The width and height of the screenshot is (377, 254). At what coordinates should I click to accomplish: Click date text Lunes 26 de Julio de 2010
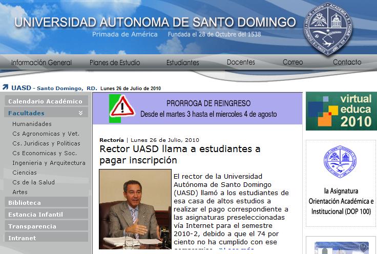131,88
